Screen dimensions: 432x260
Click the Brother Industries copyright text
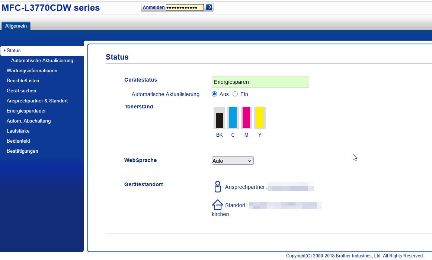click(355, 256)
